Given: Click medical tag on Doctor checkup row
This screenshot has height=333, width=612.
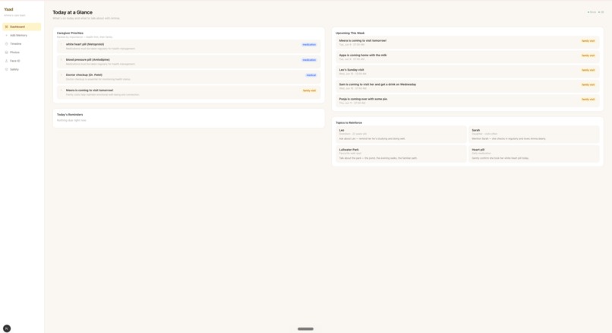Looking at the screenshot, I should [x=311, y=75].
